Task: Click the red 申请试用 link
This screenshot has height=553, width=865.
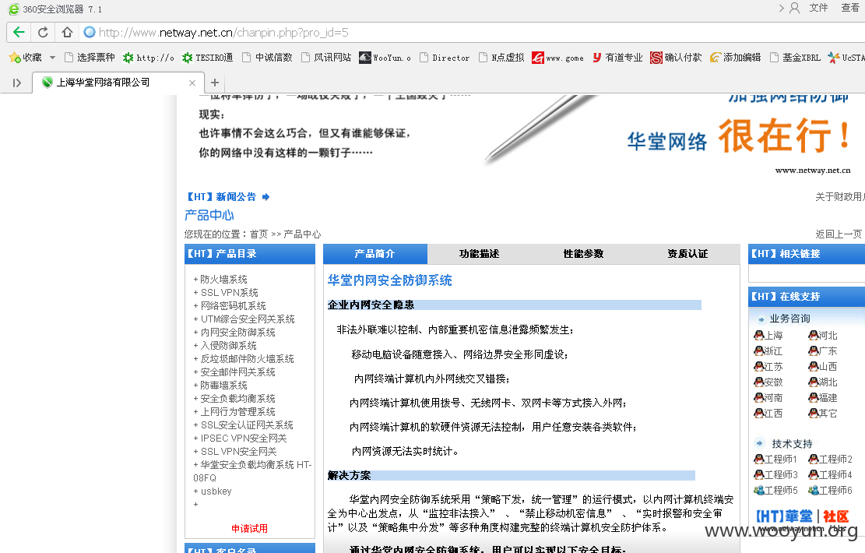Action: [x=249, y=529]
